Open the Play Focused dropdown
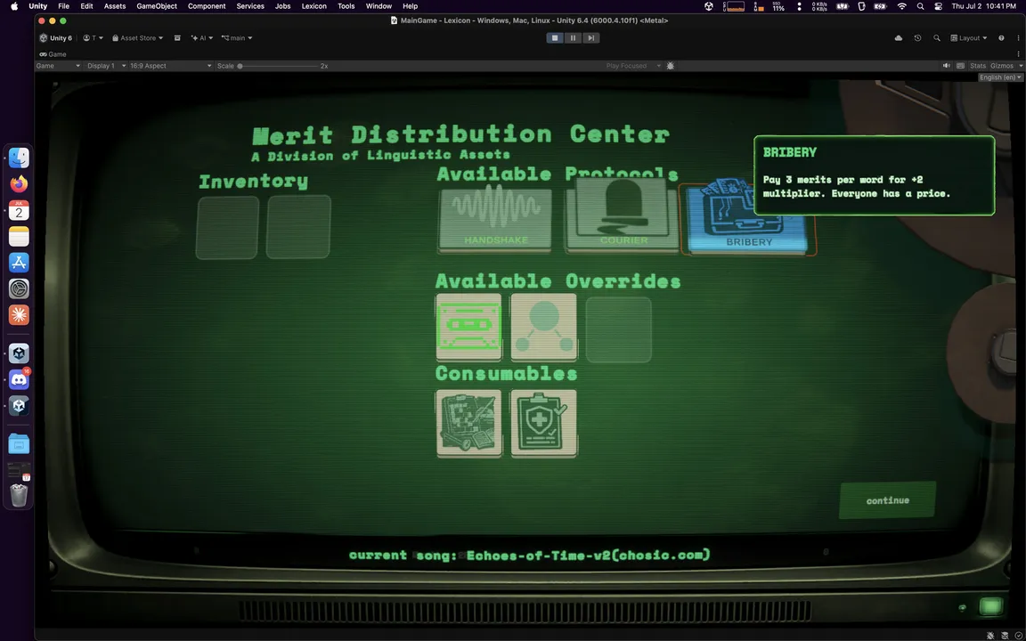This screenshot has width=1026, height=641. 632,65
